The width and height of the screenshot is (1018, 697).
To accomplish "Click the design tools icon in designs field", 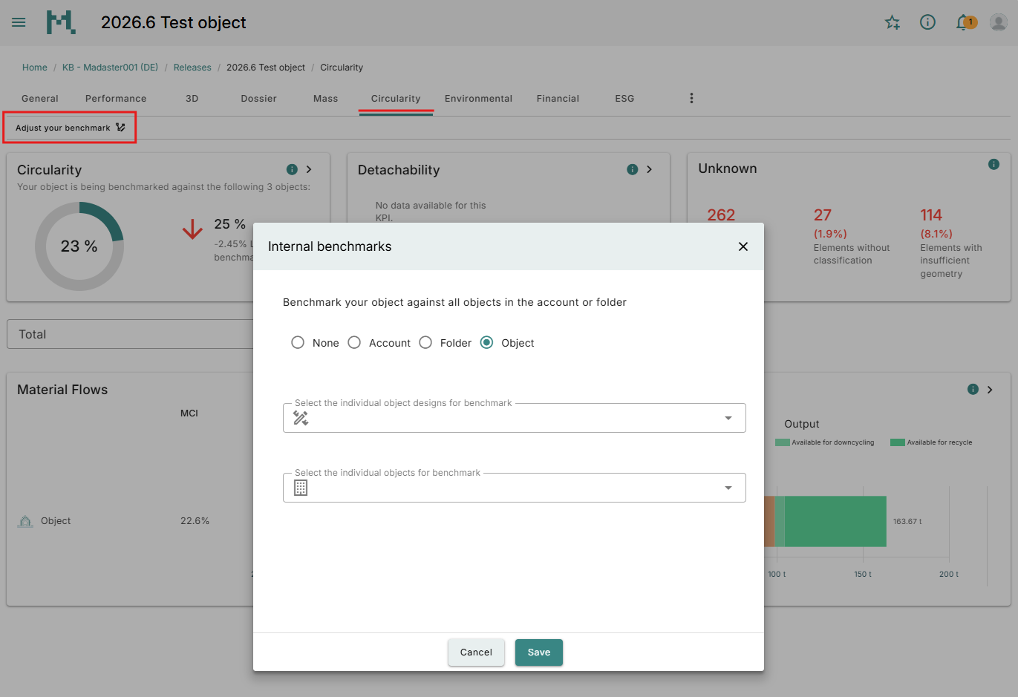I will pos(301,418).
